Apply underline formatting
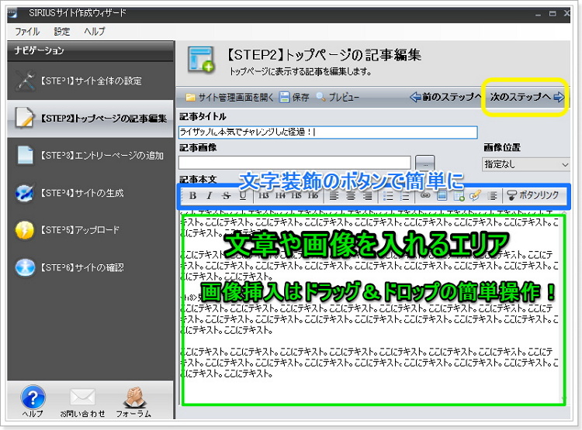This screenshot has width=582, height=430. coord(243,196)
